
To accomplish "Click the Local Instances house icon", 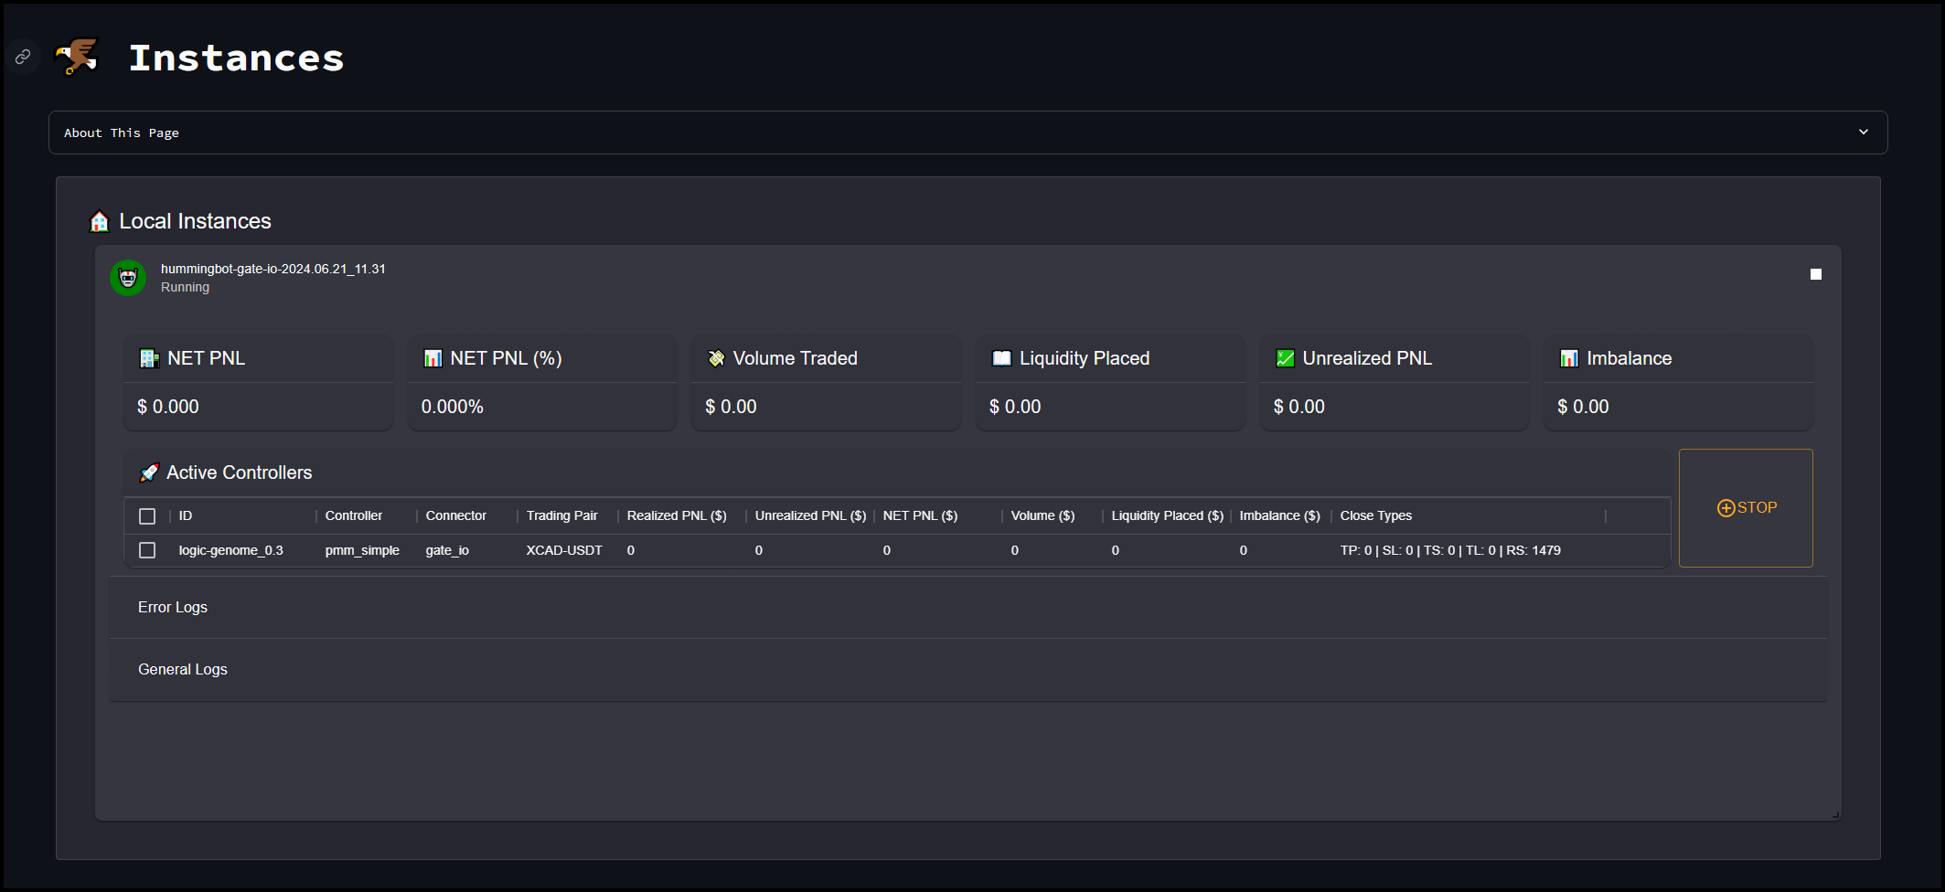I will tap(100, 221).
